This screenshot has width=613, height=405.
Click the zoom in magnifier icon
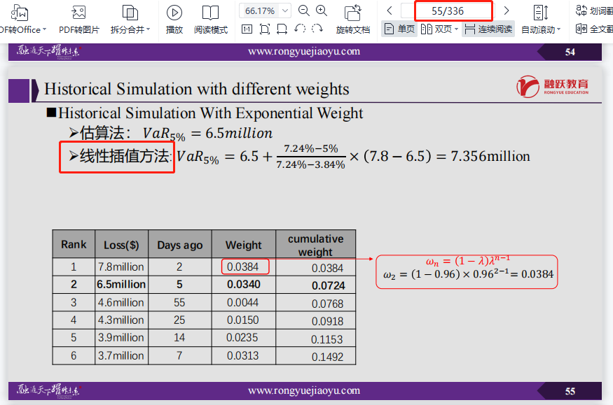point(322,10)
